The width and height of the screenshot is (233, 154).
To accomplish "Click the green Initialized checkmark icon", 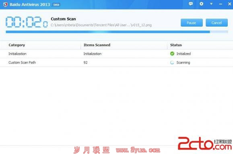I will 172,53.
